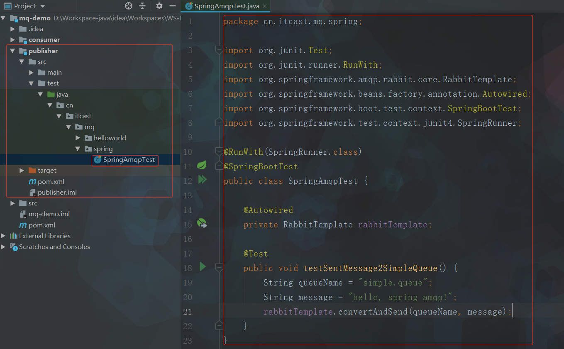This screenshot has height=349, width=564.
Task: Click the publisher.iml file icon
Action: (x=32, y=193)
